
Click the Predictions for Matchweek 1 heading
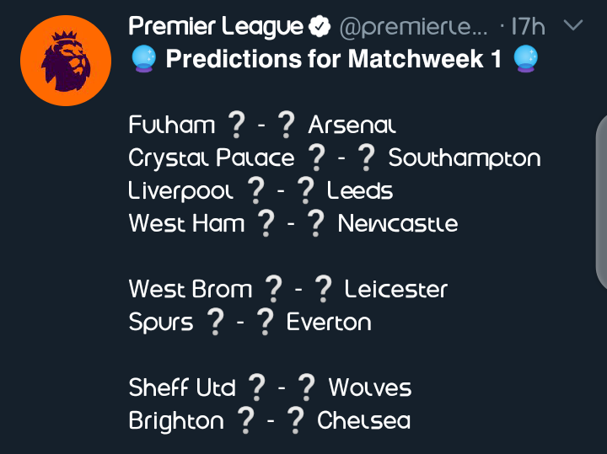331,60
